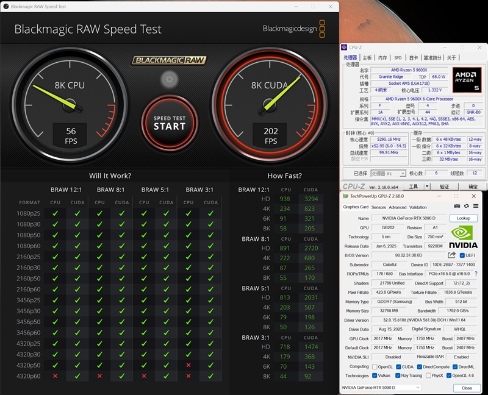Click the Lookup button in GPU-Z
This screenshot has height=395, width=488.
463,218
